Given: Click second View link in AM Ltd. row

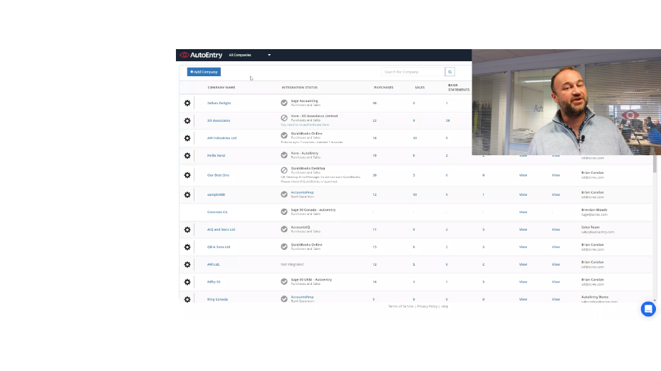Looking at the screenshot, I should (556, 264).
